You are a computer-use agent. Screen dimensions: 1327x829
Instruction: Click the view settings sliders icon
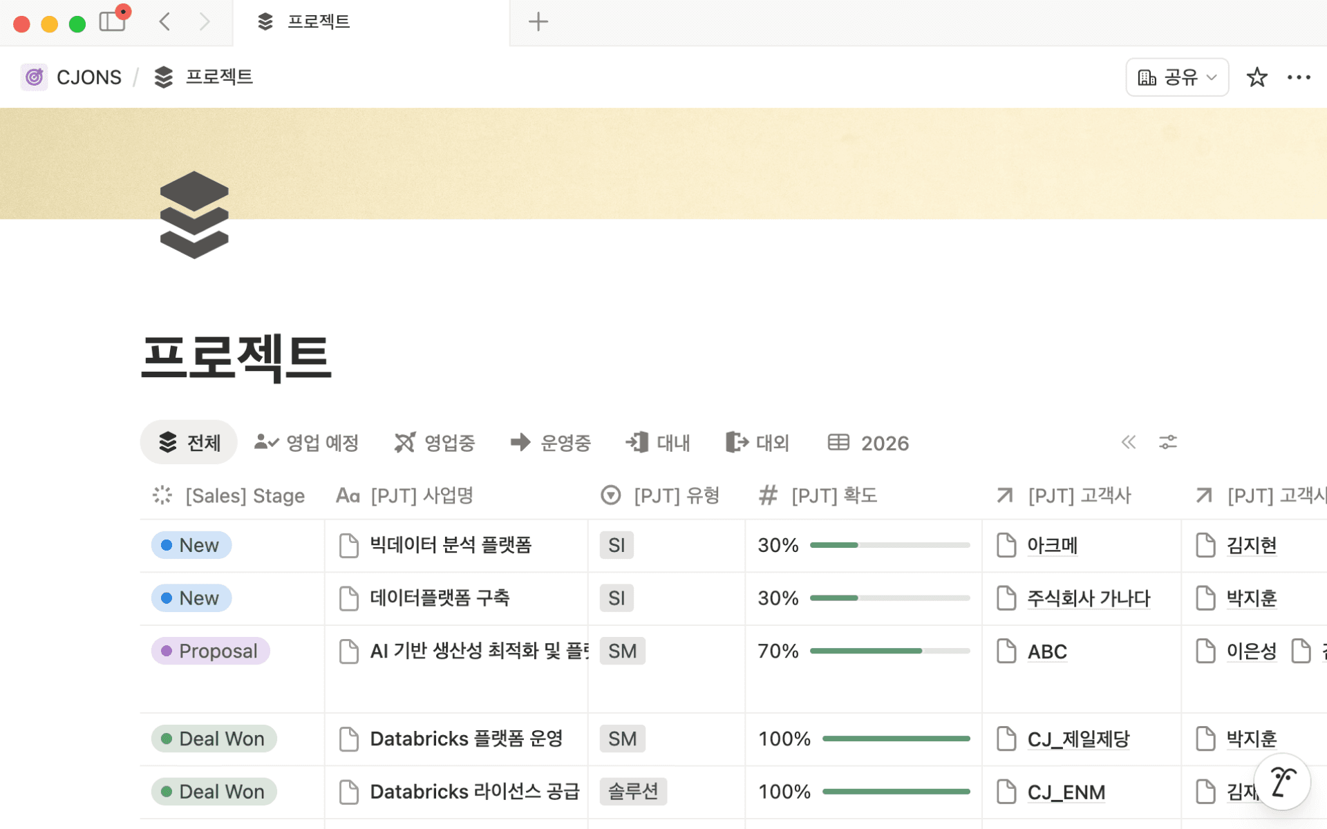1168,442
